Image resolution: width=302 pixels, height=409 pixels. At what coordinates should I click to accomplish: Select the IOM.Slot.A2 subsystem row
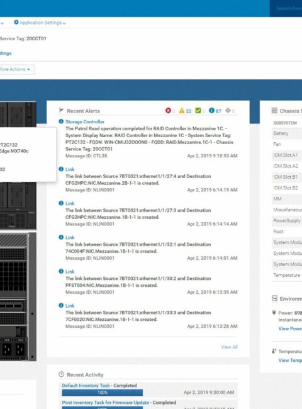click(287, 166)
